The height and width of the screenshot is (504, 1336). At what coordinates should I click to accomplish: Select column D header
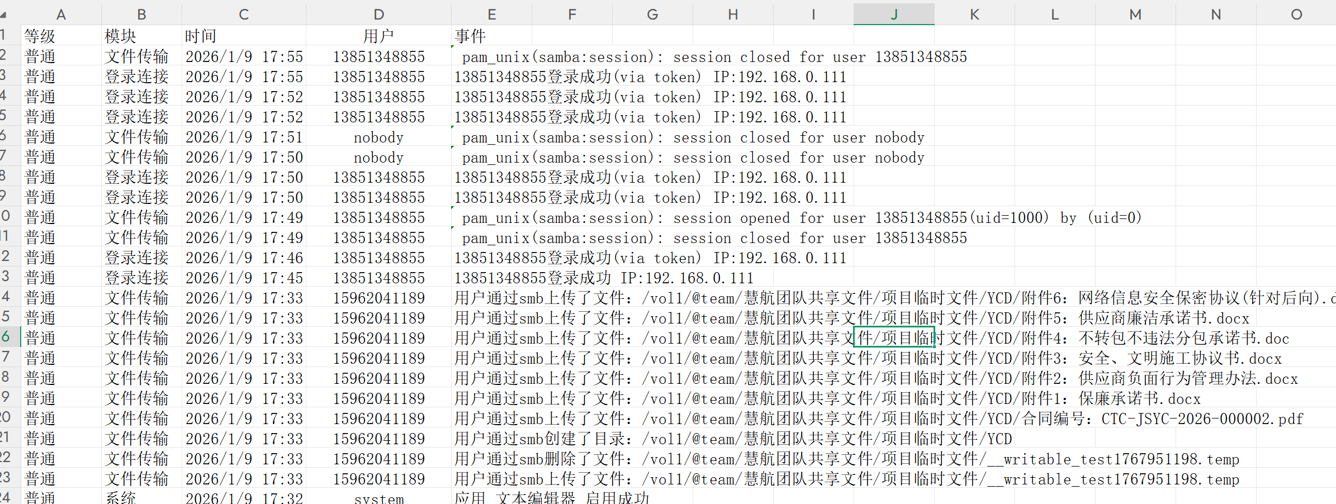[x=378, y=15]
